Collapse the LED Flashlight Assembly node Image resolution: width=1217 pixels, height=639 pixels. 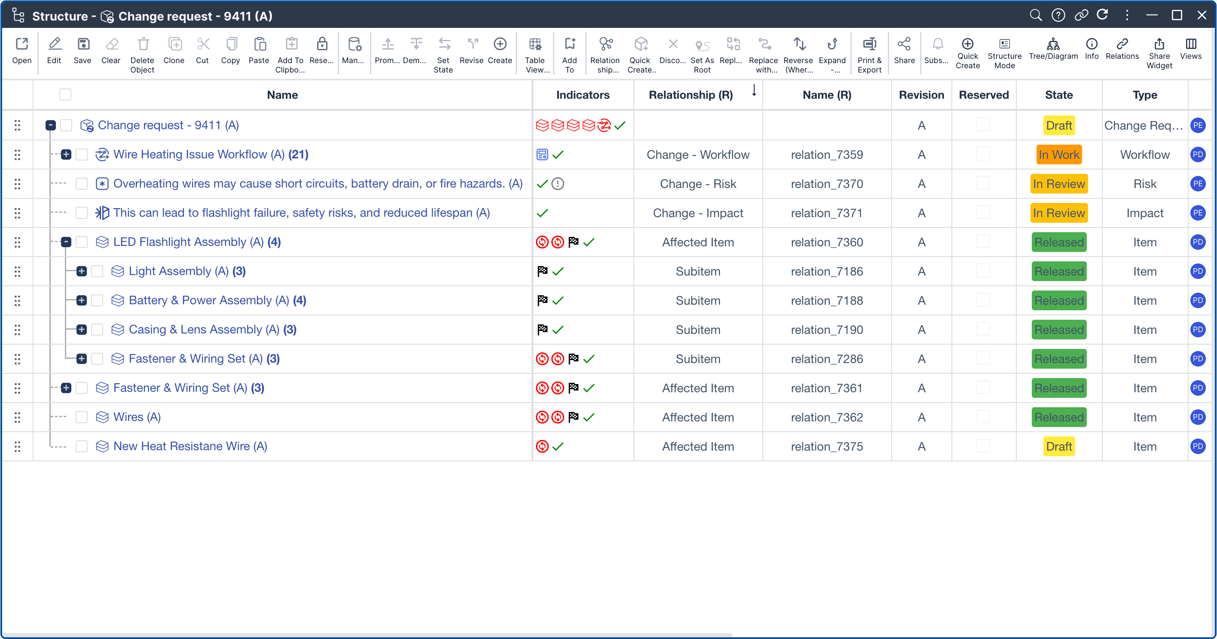coord(66,242)
